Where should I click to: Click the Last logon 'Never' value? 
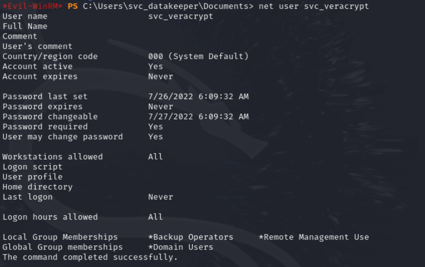(x=161, y=197)
